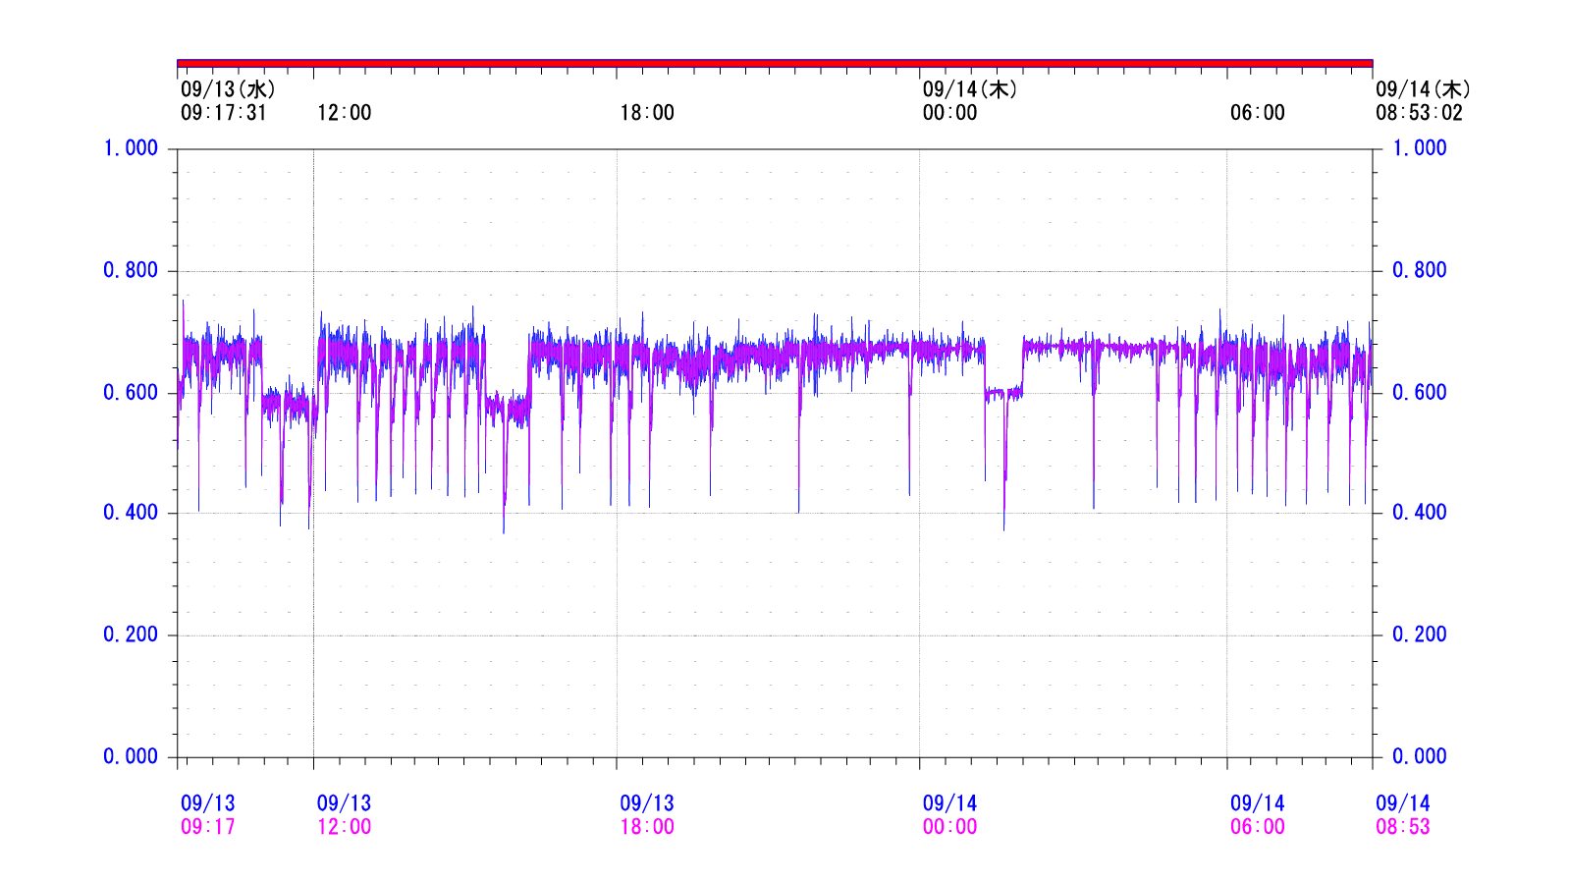Click the 0.000 value on the right axis
The width and height of the screenshot is (1569, 884).
tap(1420, 756)
